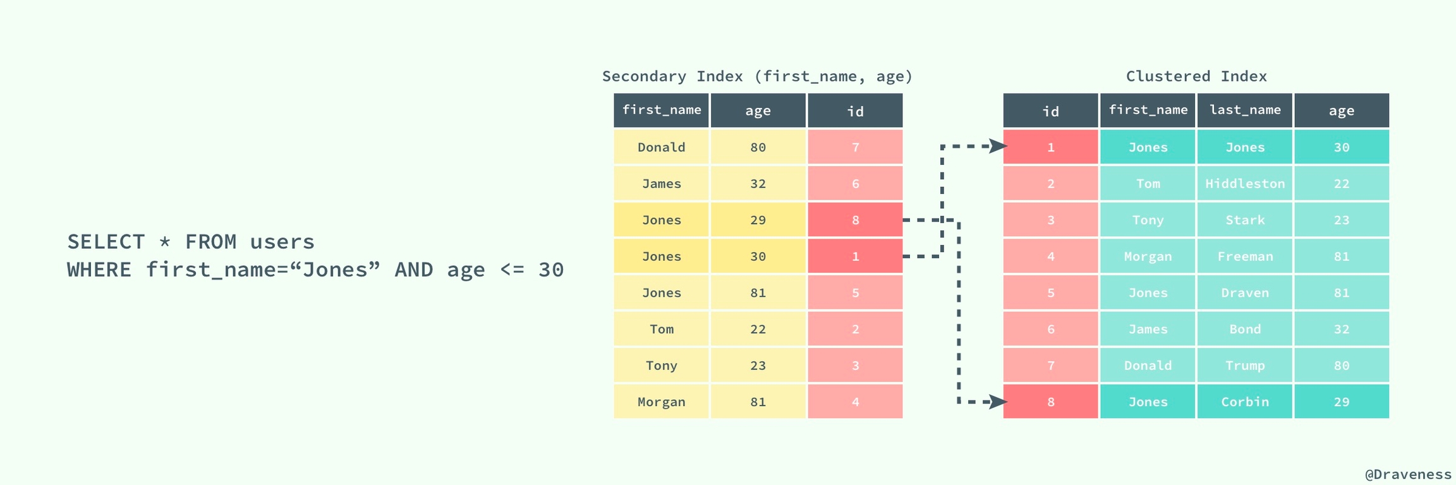1456x485 pixels.
Task: Select the Stark last name cell
Action: (x=1244, y=220)
